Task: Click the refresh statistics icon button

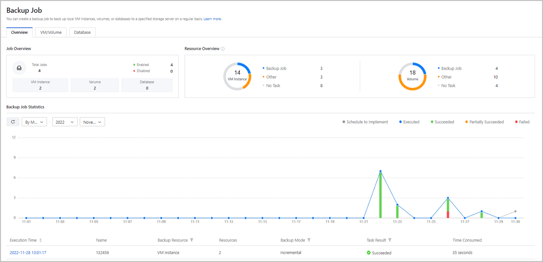Action: [x=13, y=122]
